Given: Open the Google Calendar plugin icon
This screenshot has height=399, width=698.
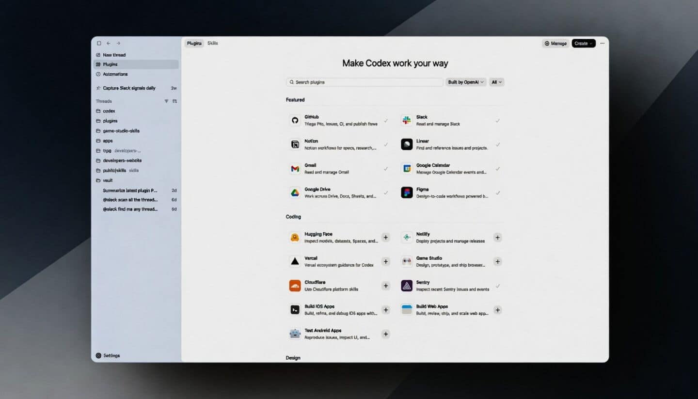Looking at the screenshot, I should [x=407, y=169].
